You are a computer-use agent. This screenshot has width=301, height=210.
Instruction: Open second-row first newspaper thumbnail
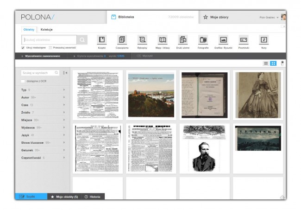pyautogui.click(x=98, y=148)
